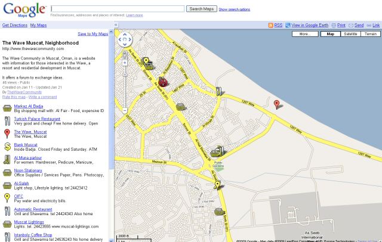Click the RSS feed icon
The width and height of the screenshot is (382, 242).
pyautogui.click(x=270, y=25)
